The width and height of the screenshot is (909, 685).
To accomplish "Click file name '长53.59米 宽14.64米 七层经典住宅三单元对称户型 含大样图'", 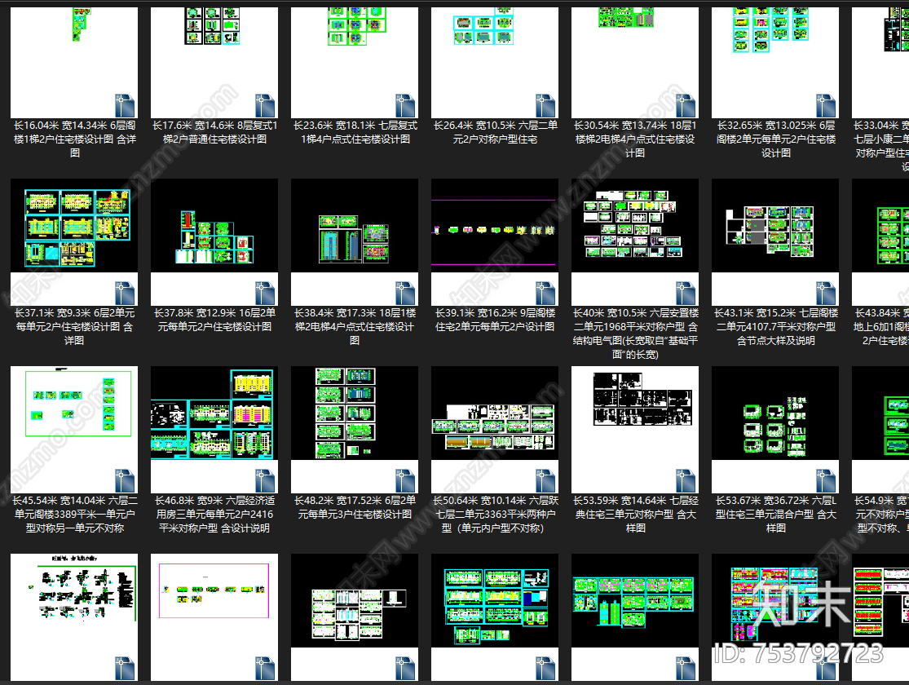I will coord(635,514).
